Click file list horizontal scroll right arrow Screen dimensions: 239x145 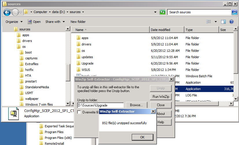coord(231,104)
